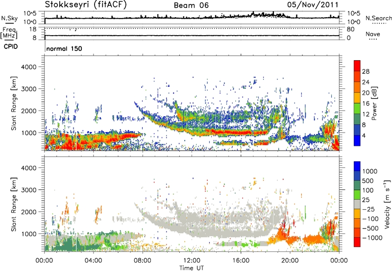Click the title text "Stokkseyri (fitACF)"
The image size is (392, 271).
(86, 5)
